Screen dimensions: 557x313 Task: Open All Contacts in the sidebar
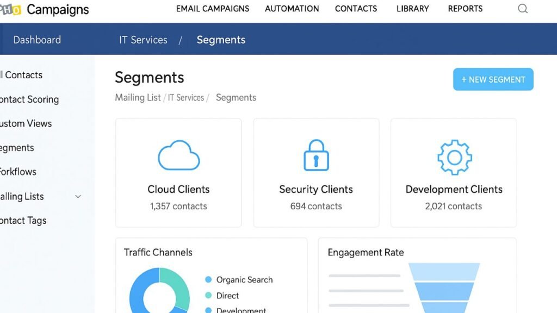(x=21, y=75)
